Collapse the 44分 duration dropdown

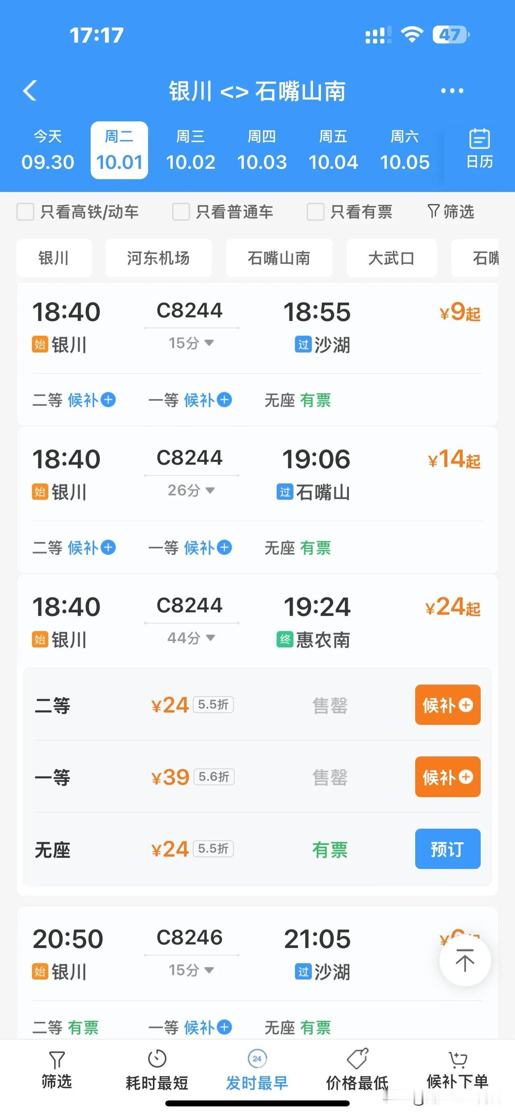191,638
